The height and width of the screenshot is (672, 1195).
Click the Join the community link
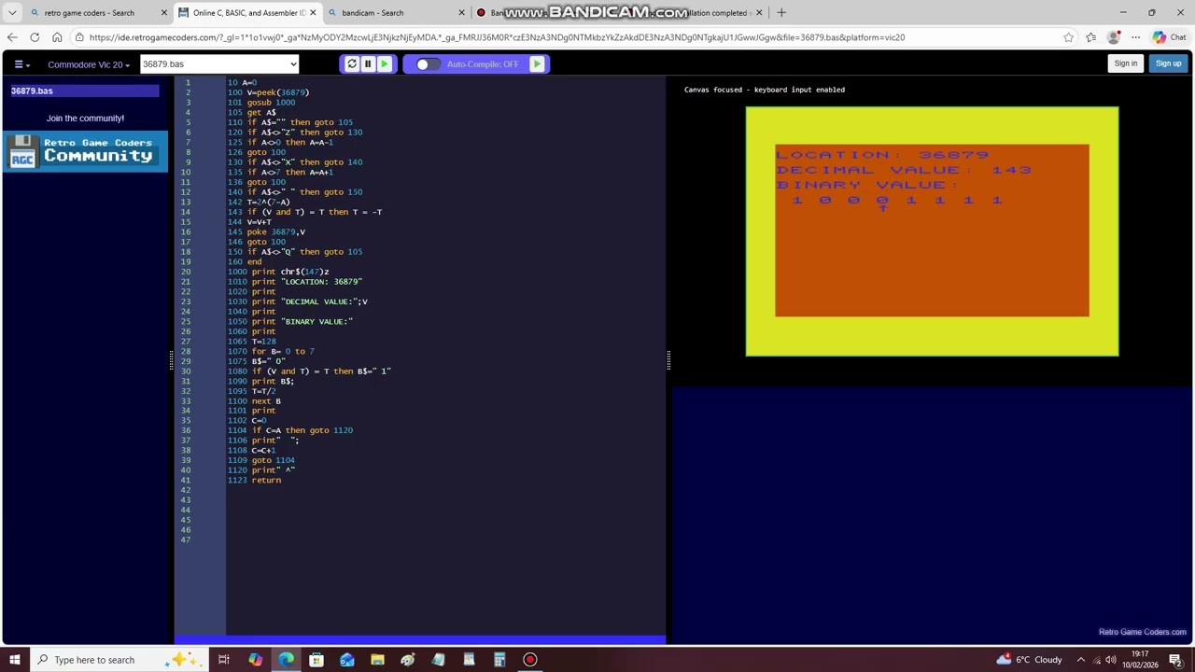click(x=85, y=119)
